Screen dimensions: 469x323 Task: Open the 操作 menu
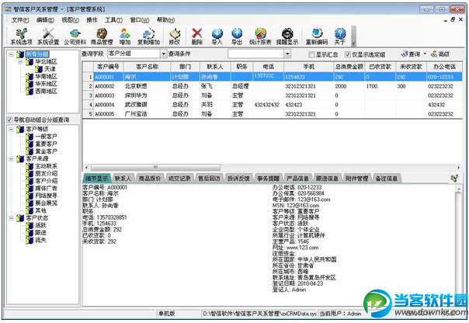[92, 20]
